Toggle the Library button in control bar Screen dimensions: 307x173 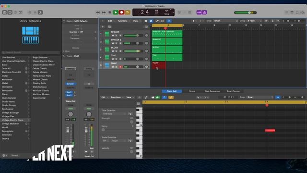[4, 12]
